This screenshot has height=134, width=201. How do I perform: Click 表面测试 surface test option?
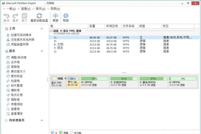[x=17, y=104]
